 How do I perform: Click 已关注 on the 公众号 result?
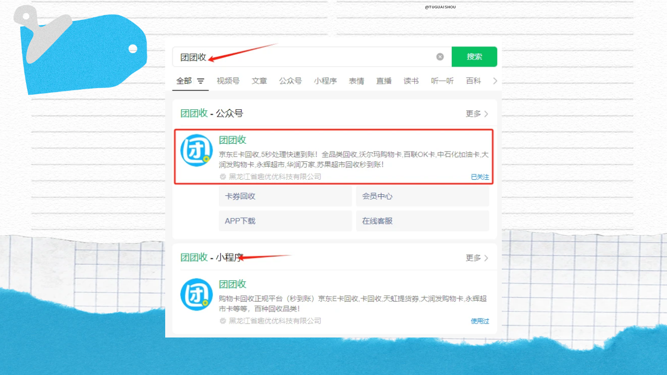coord(480,177)
